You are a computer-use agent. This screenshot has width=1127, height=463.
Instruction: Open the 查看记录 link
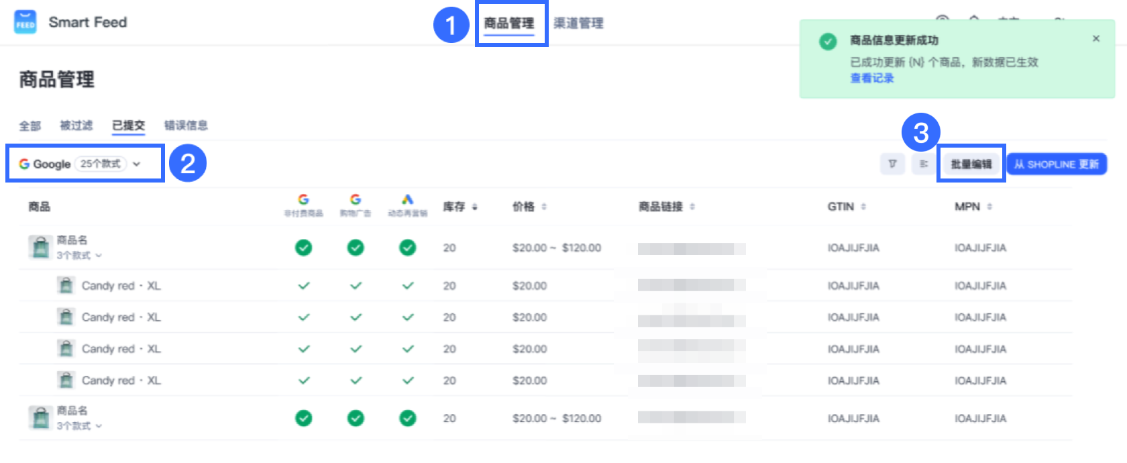(871, 79)
